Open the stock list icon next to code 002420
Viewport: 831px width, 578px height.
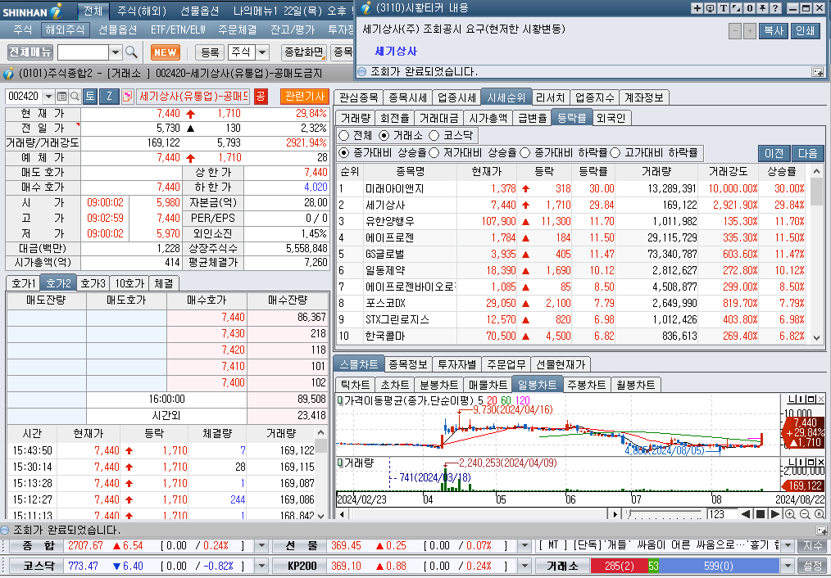62,97
